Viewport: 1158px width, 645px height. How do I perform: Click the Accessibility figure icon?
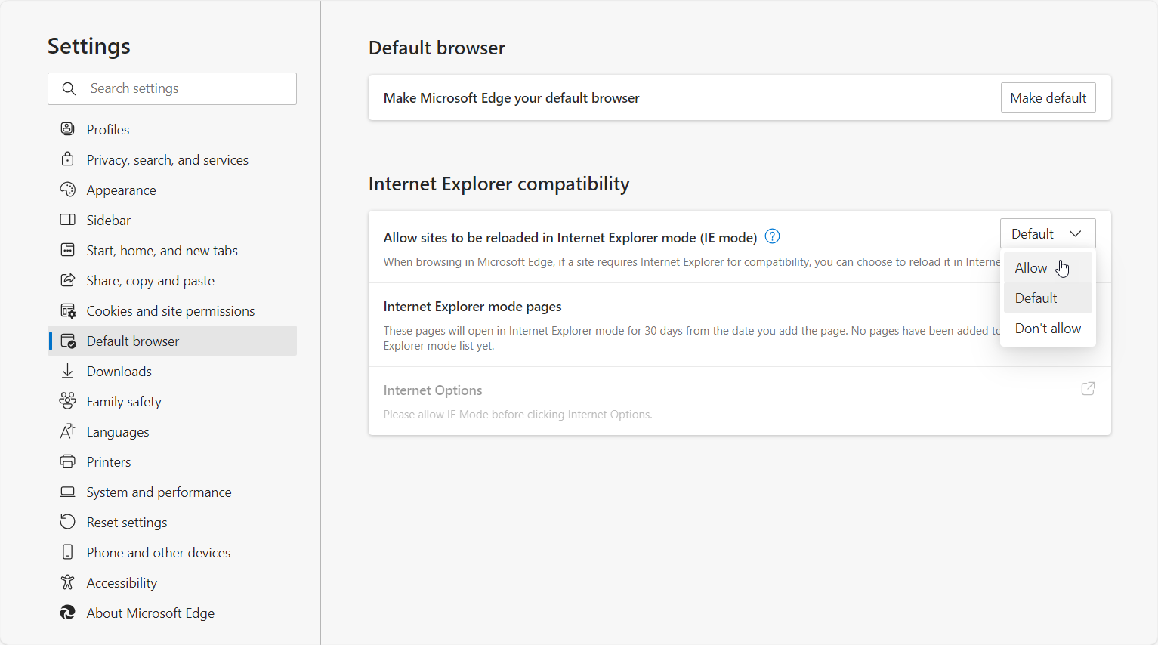(68, 582)
